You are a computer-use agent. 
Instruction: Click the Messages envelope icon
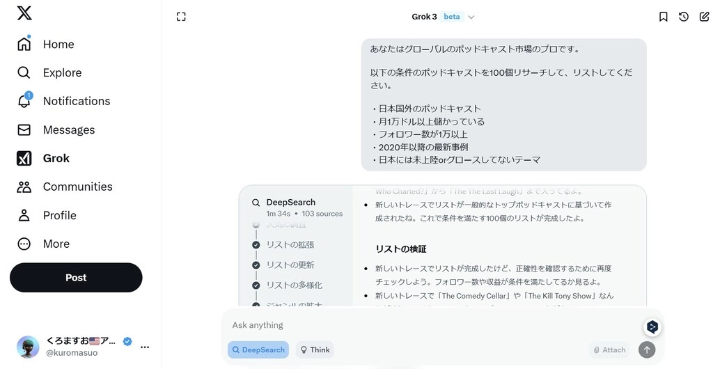(24, 130)
